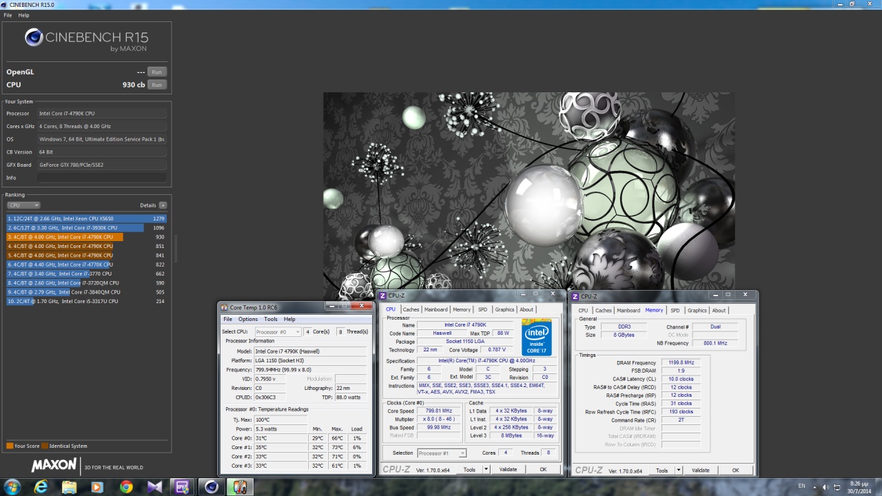
Task: Click Tools button in CPU-Z Memory window
Action: point(661,471)
